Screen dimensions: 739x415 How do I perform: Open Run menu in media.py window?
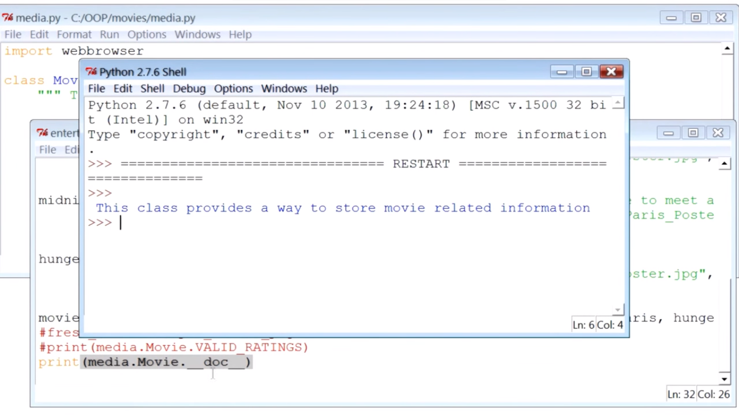pyautogui.click(x=109, y=35)
